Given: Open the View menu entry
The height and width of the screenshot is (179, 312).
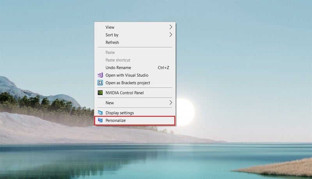Looking at the screenshot, I should coord(110,27).
